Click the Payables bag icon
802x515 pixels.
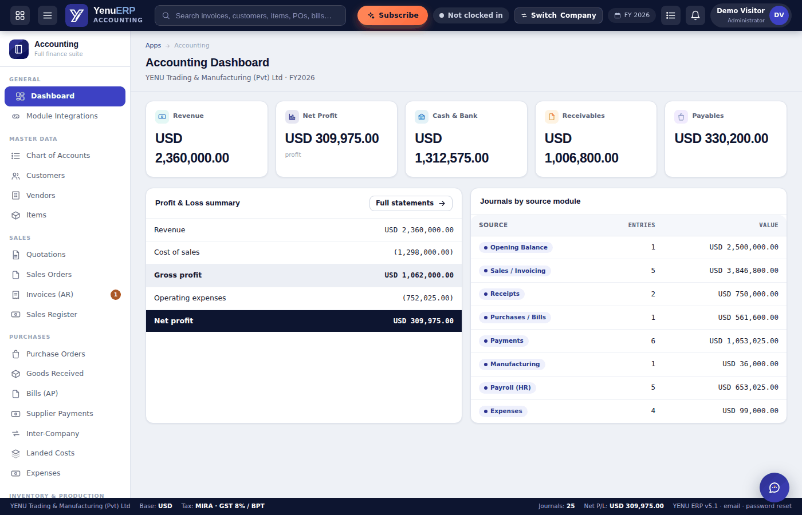pyautogui.click(x=681, y=117)
